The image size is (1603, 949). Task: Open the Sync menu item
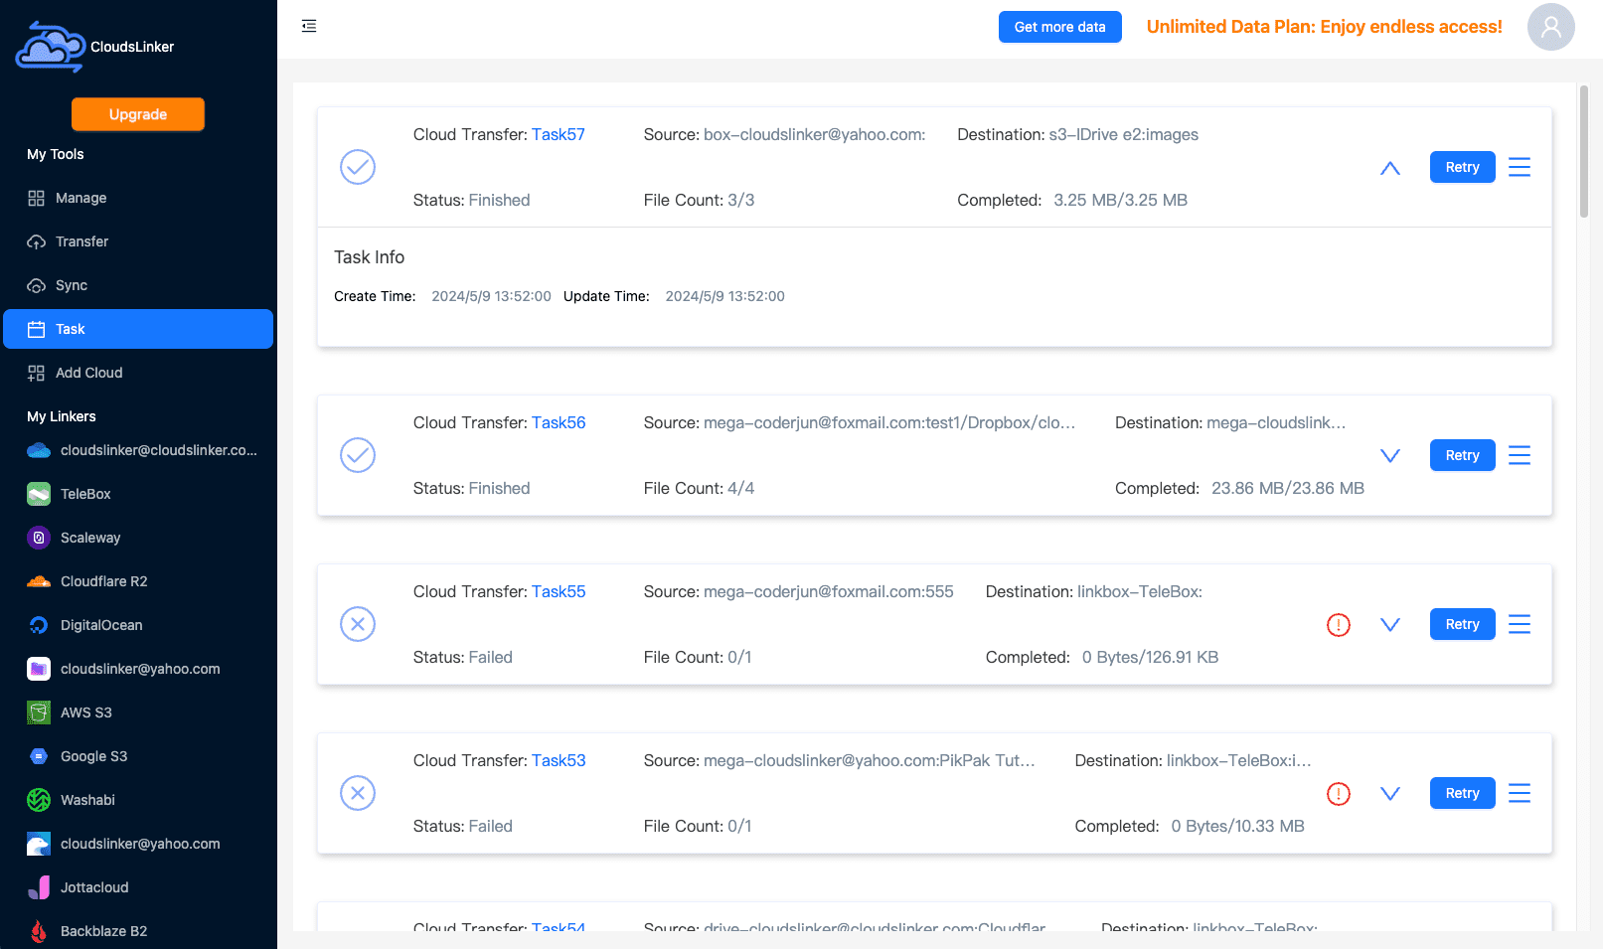pyautogui.click(x=138, y=285)
